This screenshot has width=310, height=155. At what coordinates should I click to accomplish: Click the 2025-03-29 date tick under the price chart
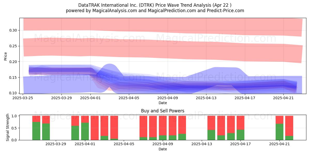tap(61, 98)
